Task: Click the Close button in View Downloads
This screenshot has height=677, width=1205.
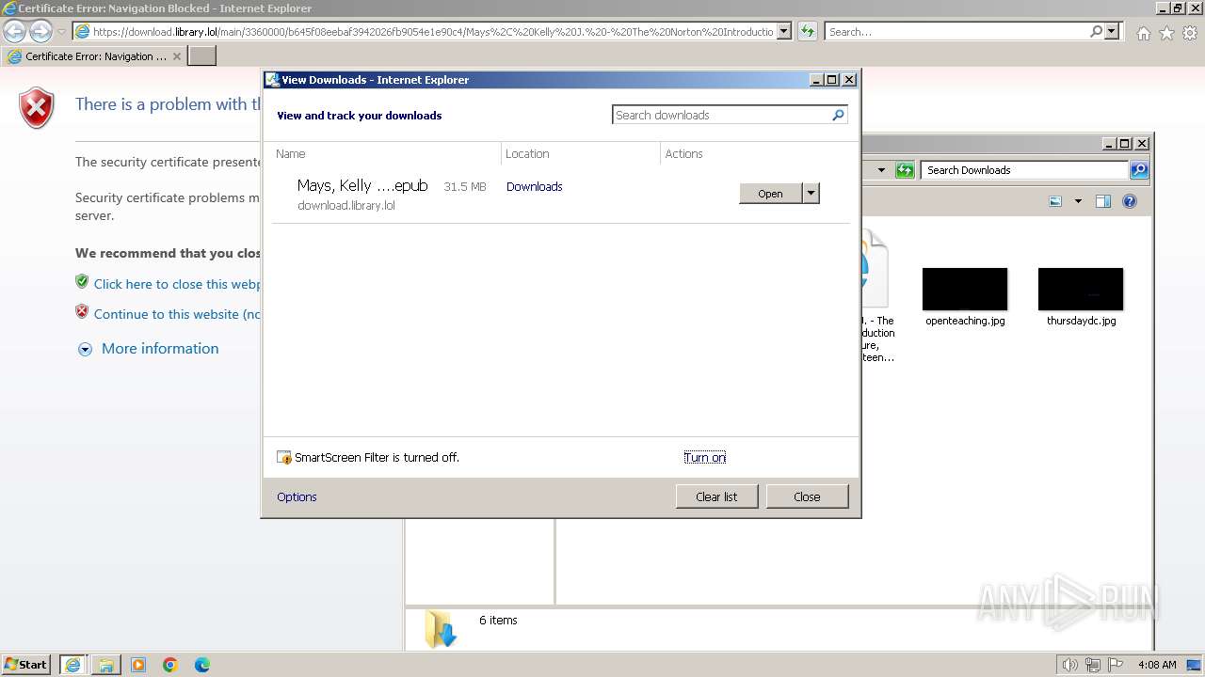Action: (807, 497)
